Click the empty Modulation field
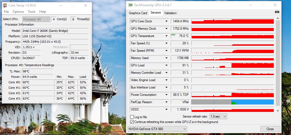 79,47
